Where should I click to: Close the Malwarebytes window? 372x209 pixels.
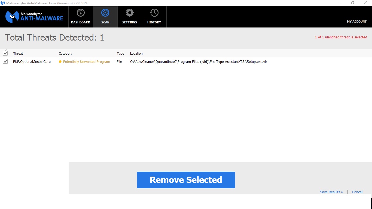365,3
